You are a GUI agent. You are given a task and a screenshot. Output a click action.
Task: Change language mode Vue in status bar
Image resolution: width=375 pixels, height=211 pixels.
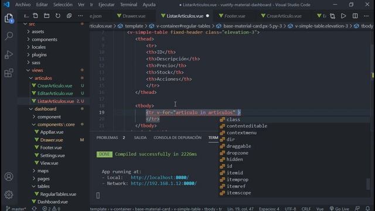click(x=320, y=209)
